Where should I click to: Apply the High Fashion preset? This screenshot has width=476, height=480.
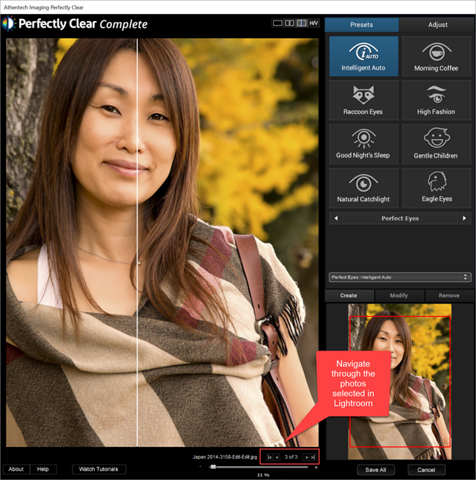click(436, 100)
